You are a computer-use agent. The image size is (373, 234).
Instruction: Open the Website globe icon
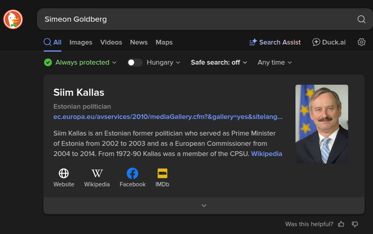pos(64,173)
